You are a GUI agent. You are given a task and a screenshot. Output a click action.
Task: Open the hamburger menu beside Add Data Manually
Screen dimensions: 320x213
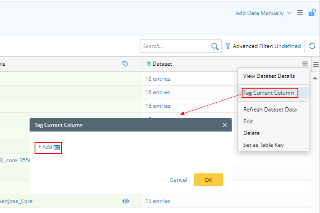click(x=300, y=13)
